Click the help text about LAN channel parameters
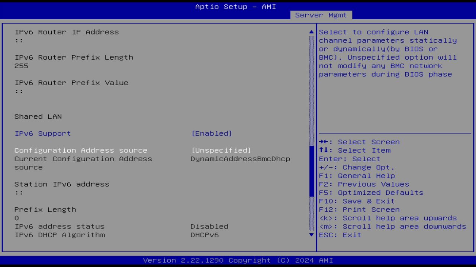 (388, 53)
